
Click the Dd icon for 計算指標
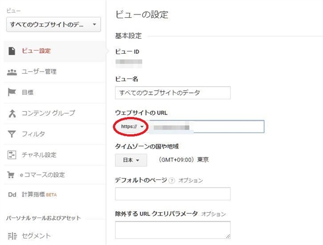click(x=11, y=194)
